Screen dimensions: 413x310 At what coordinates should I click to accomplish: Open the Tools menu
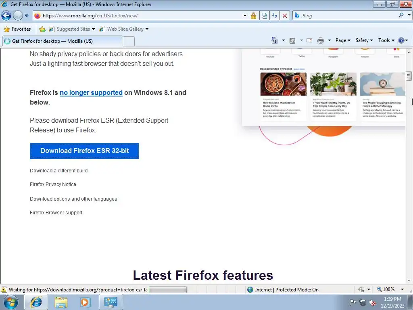pyautogui.click(x=386, y=40)
